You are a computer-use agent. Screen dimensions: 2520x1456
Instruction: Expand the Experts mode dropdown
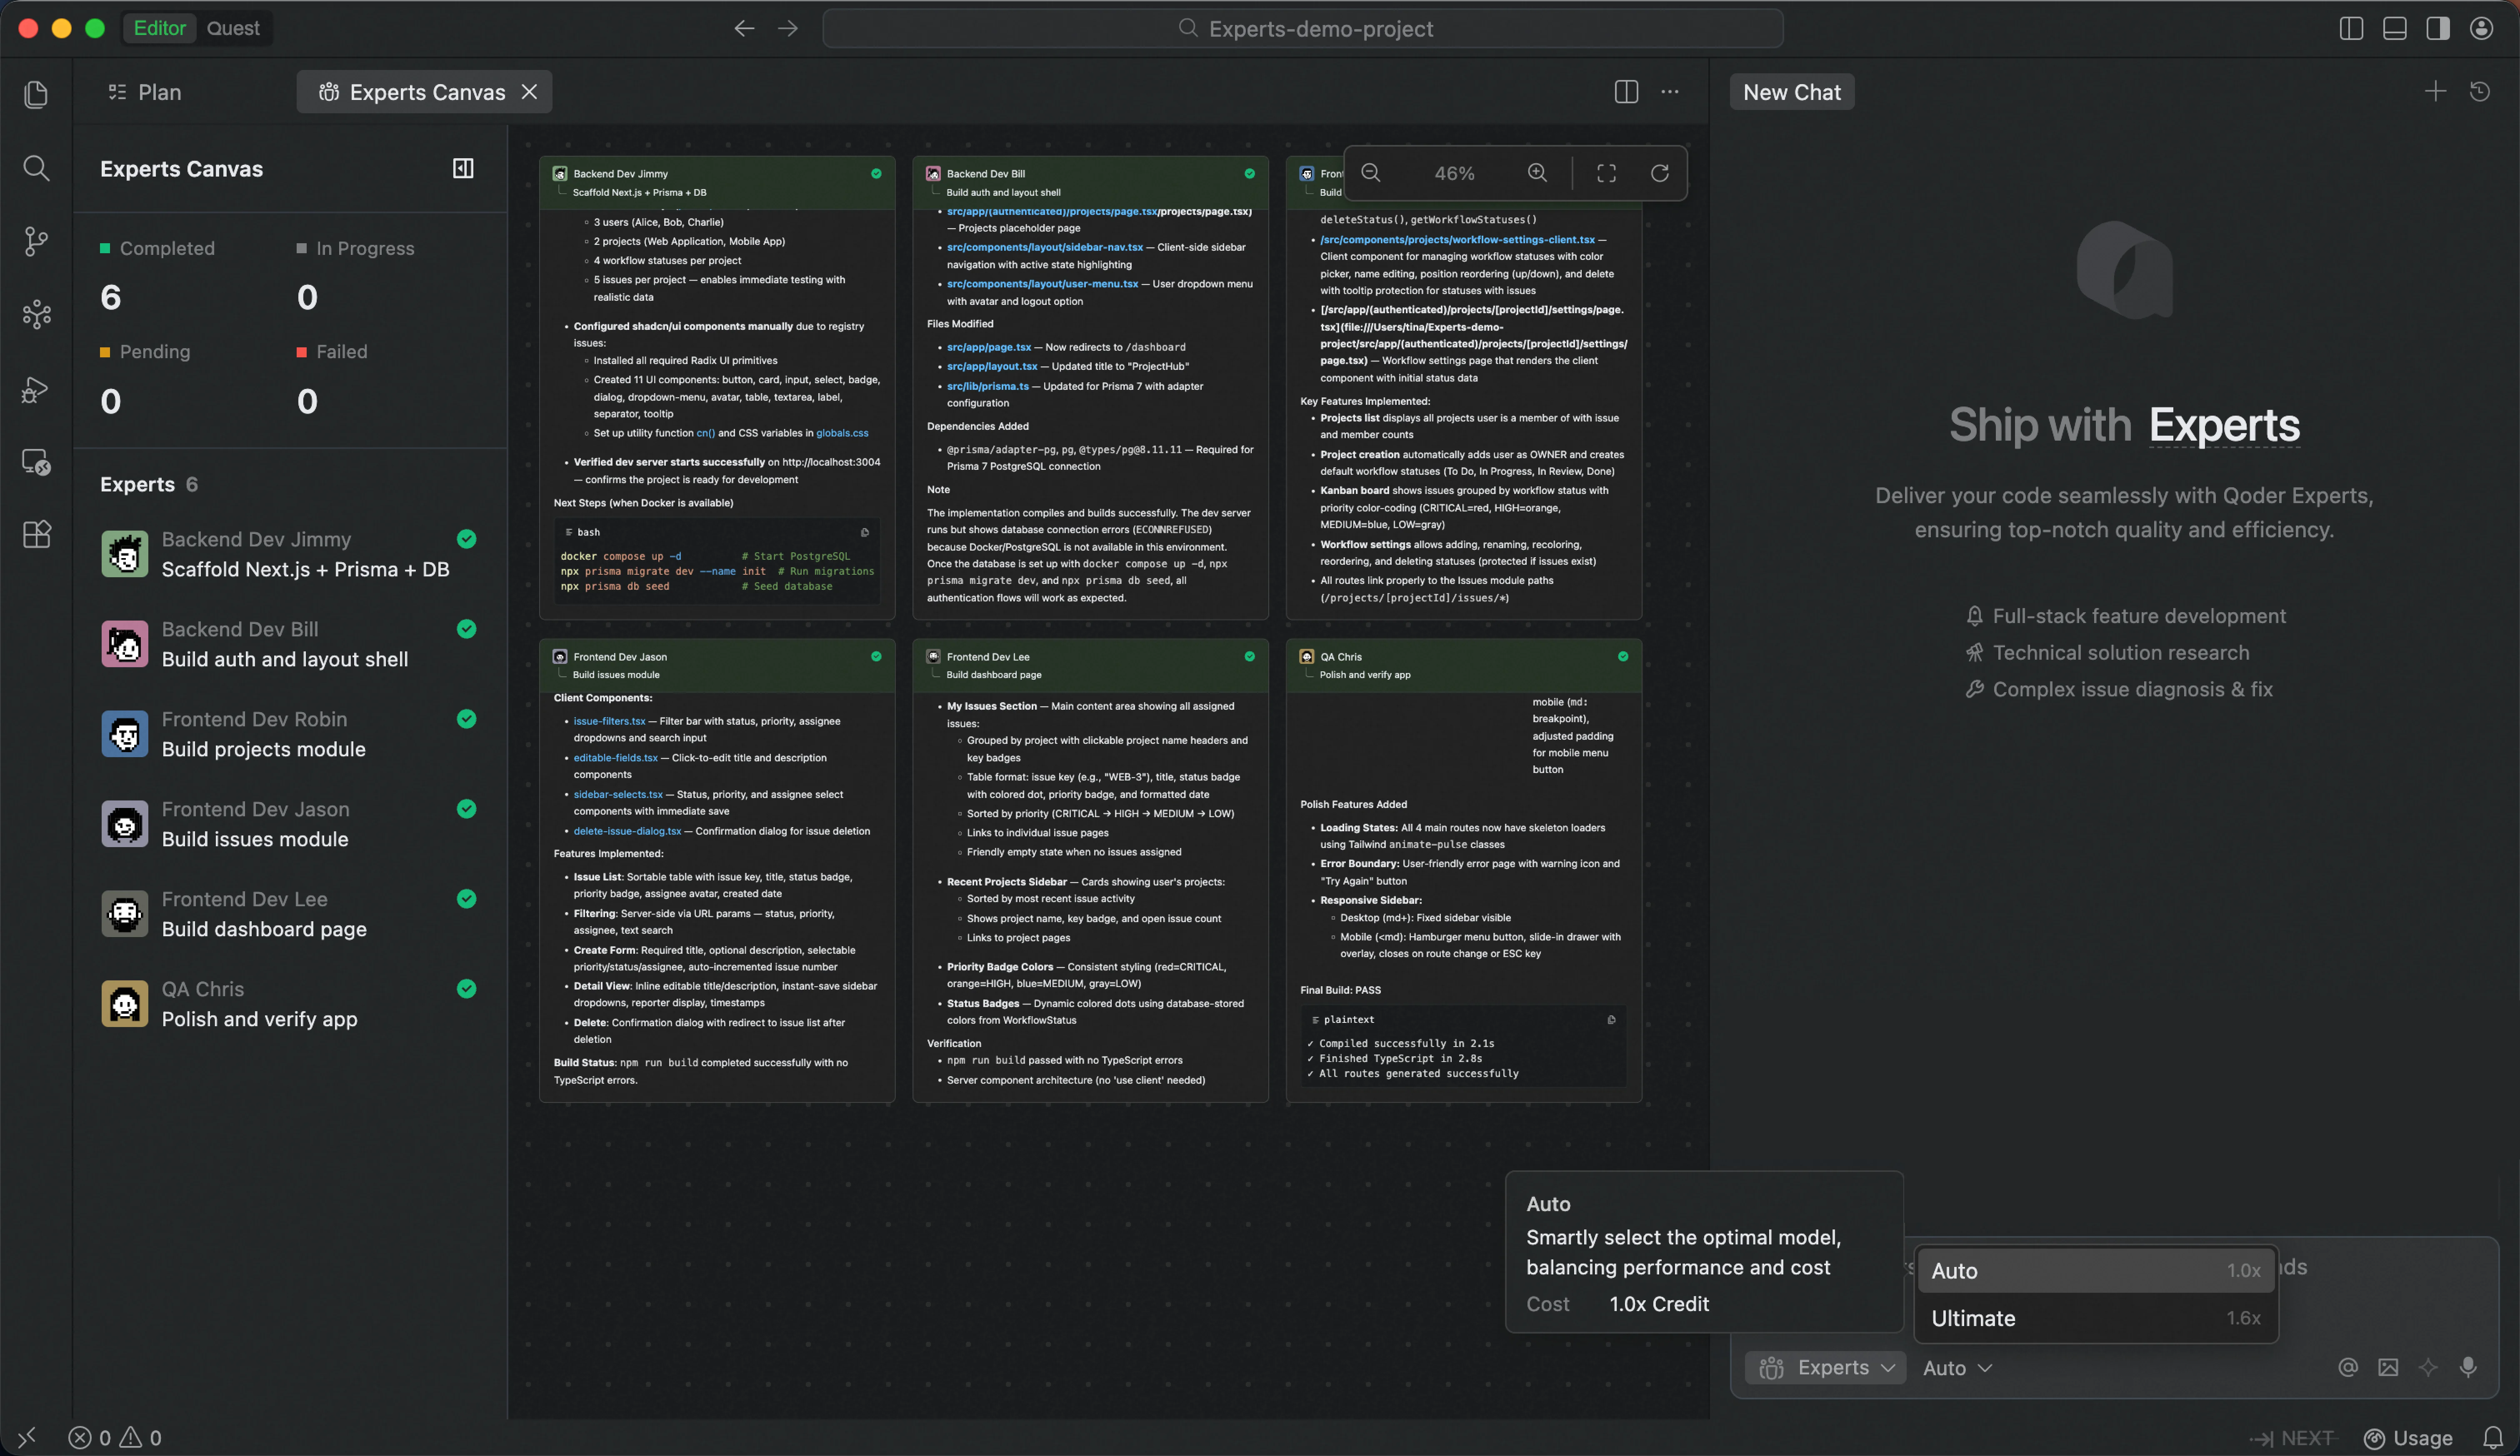[x=1825, y=1367]
